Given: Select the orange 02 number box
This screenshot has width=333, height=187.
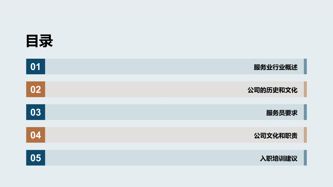Looking at the screenshot, I should point(36,89).
